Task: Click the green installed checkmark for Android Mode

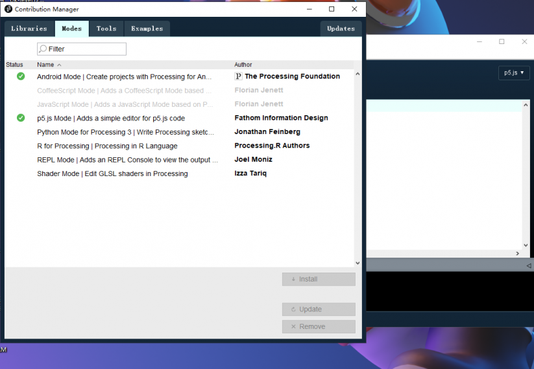Action: pos(21,76)
